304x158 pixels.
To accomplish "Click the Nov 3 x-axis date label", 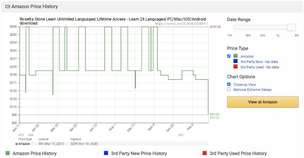I will (x=152, y=127).
